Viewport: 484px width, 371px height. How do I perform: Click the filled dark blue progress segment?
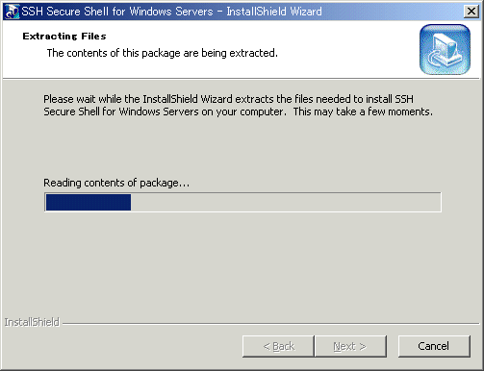[x=89, y=202]
